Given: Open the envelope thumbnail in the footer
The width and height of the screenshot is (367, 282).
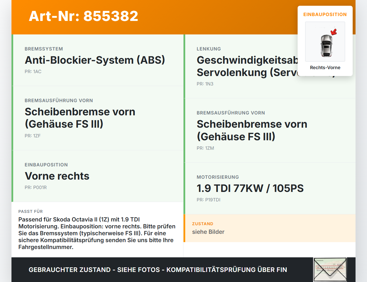Looking at the screenshot, I should coord(330,270).
